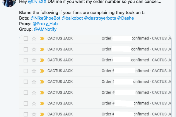Tick the checkbox on fourth email row
The width and height of the screenshot is (176, 117).
point(26,71)
